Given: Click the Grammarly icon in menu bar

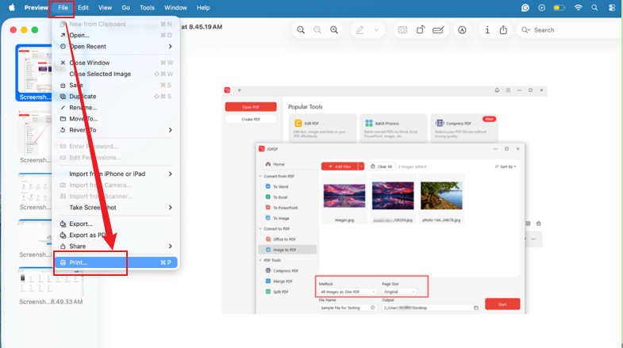Looking at the screenshot, I should tap(525, 8).
